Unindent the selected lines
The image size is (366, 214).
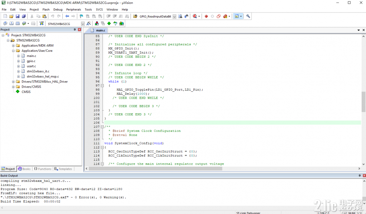coord(115,16)
